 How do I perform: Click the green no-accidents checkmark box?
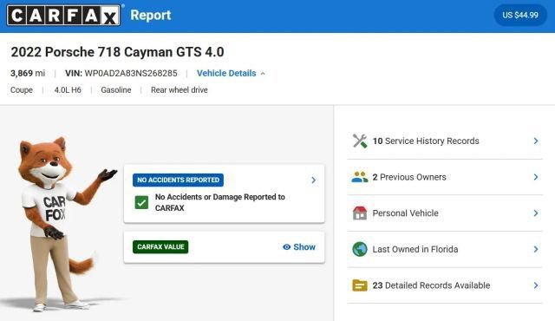point(141,202)
